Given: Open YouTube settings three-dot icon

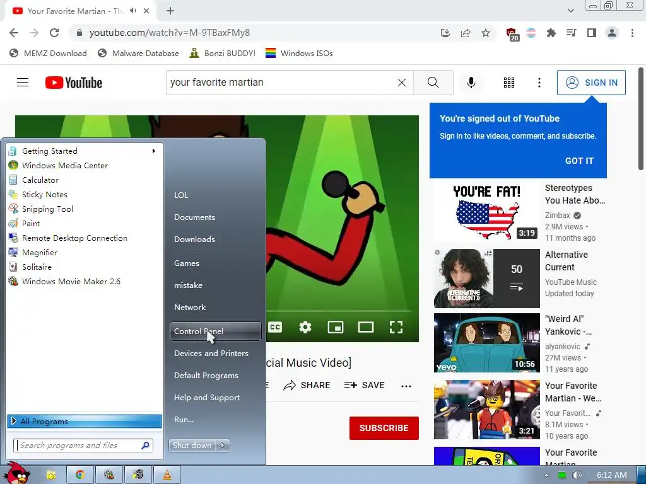Looking at the screenshot, I should 539,83.
